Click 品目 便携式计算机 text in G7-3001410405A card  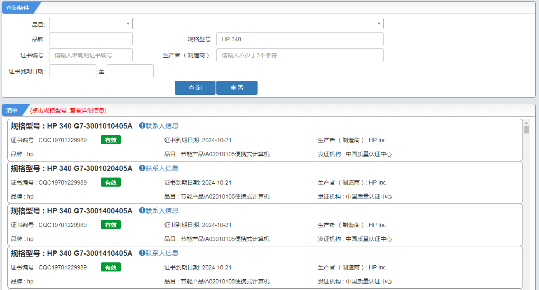[217, 281]
